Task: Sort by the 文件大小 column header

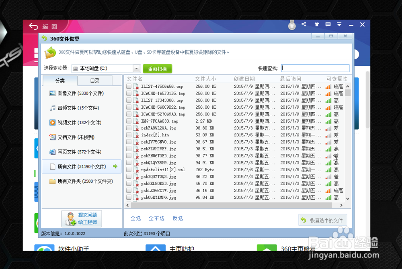Action: [205, 79]
